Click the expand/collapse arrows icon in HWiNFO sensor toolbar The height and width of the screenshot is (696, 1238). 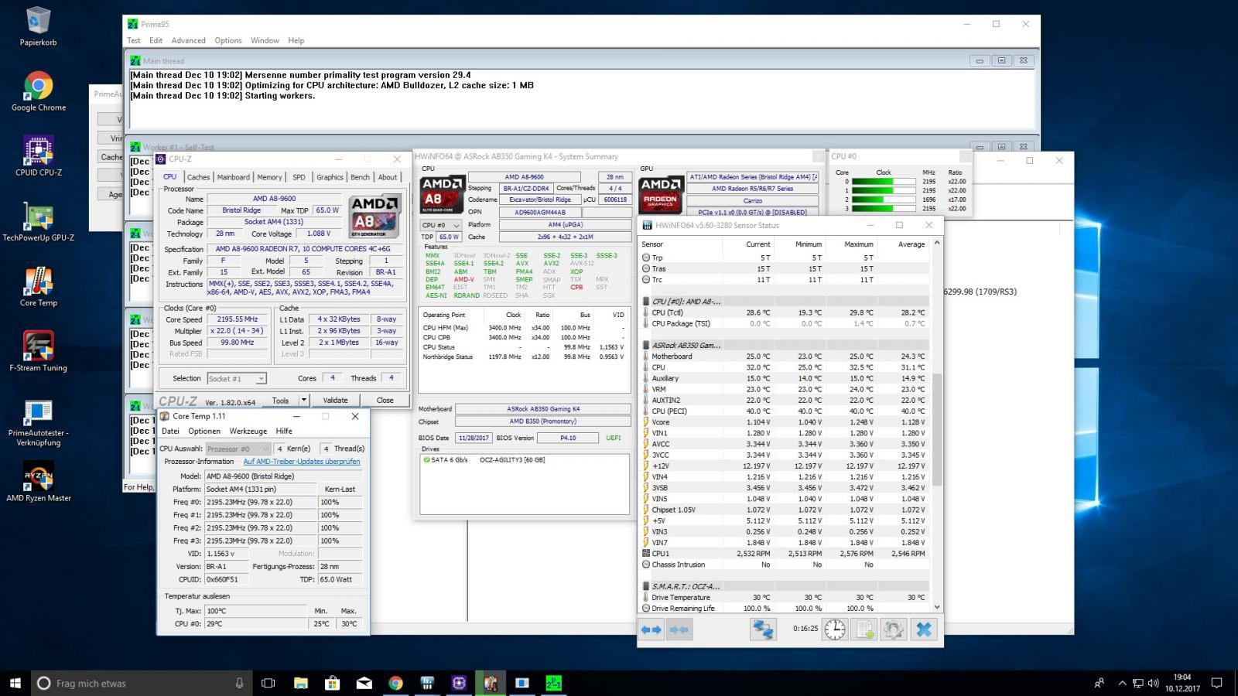point(651,629)
